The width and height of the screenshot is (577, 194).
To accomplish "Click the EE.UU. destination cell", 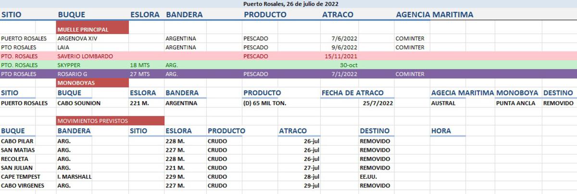I will coord(376,177).
